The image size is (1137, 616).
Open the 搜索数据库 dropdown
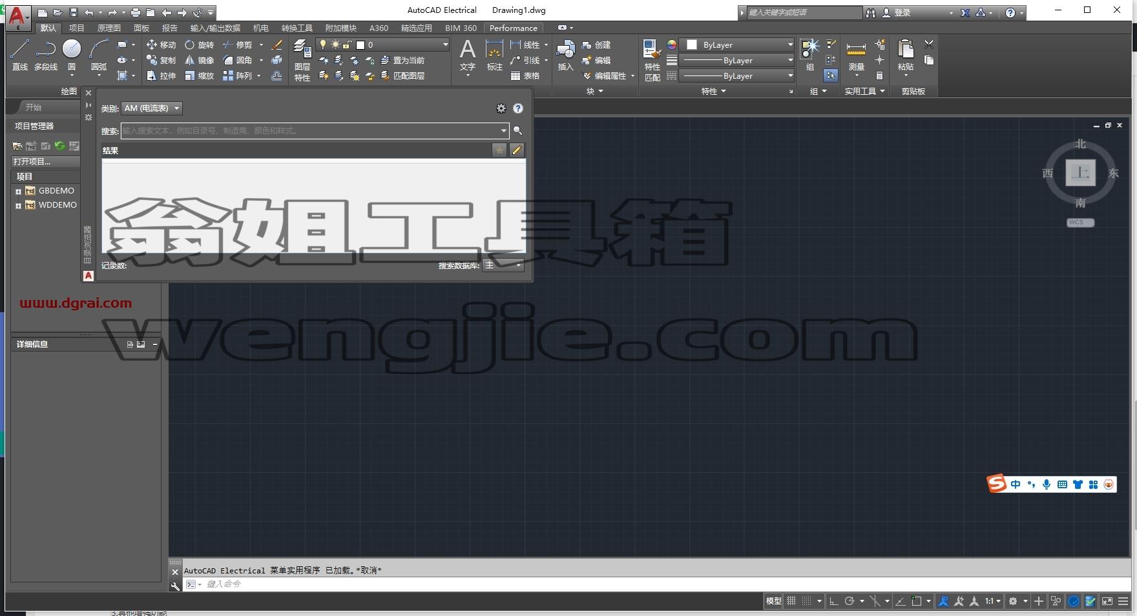pyautogui.click(x=503, y=265)
